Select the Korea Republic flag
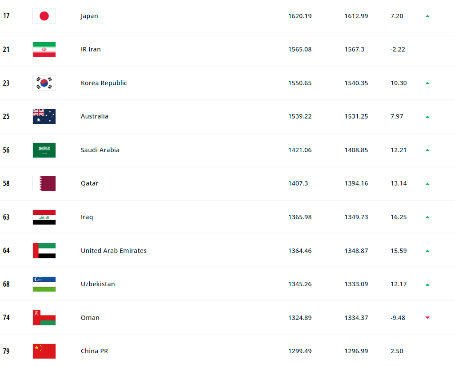 point(44,83)
